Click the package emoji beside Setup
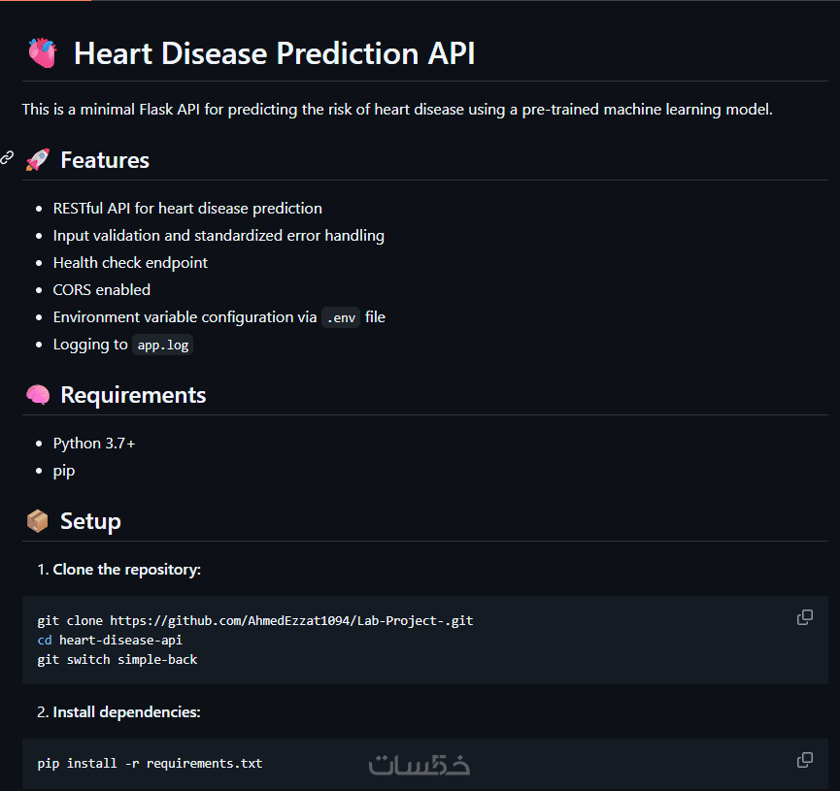Screen dimensions: 840x791 click(37, 521)
